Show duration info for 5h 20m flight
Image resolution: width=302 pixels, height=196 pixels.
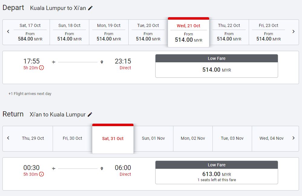point(41,68)
